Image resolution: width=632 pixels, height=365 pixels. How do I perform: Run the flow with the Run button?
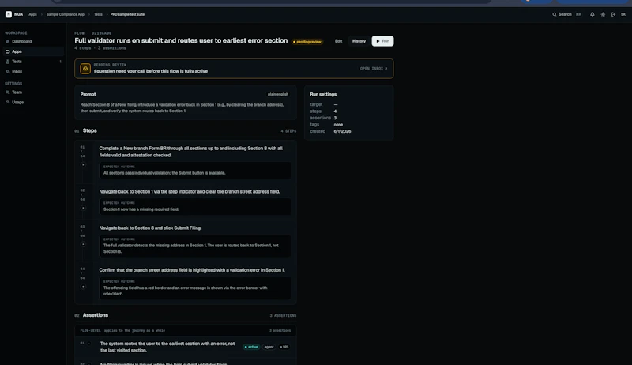point(382,41)
